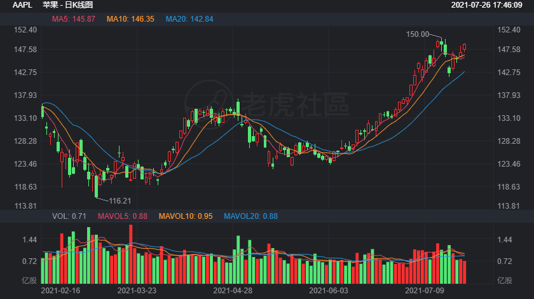Screen dimensions: 534x299
Task: Click the left volume axis 亿股 unit label
Action: pyautogui.click(x=29, y=281)
